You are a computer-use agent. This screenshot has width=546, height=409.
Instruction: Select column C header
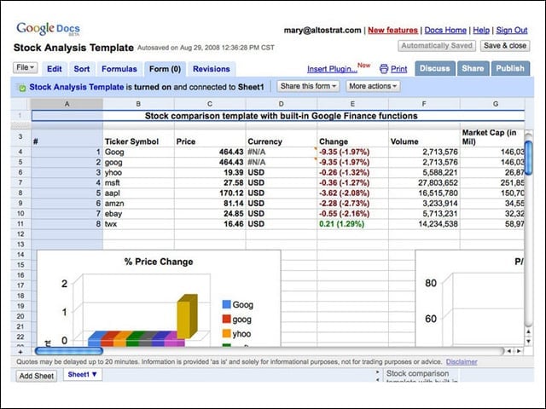click(x=210, y=104)
